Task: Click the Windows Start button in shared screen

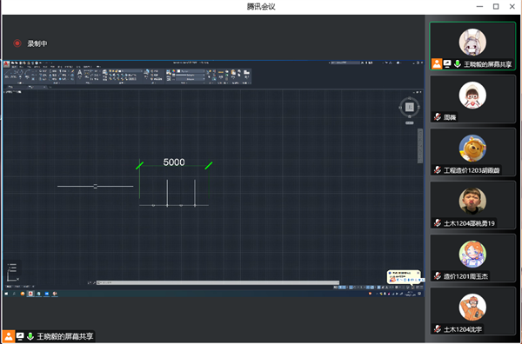Action: point(6,294)
